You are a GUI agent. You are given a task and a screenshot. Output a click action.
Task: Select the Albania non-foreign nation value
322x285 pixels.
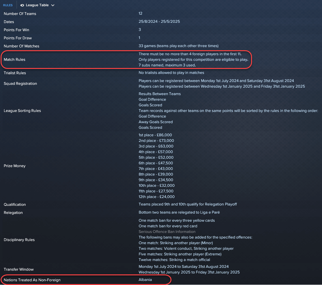[145, 280]
